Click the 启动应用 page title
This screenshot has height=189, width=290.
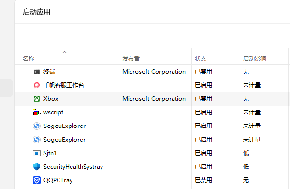36,12
